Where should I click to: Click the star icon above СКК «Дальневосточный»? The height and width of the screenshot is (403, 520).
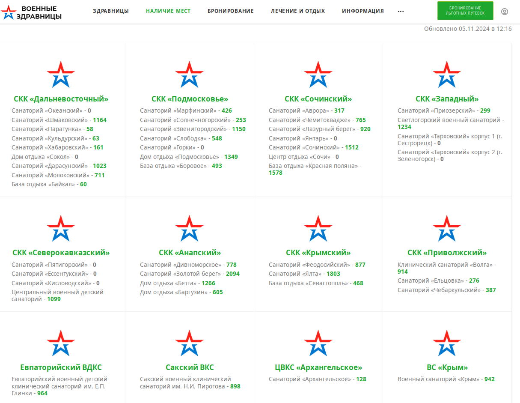click(61, 75)
